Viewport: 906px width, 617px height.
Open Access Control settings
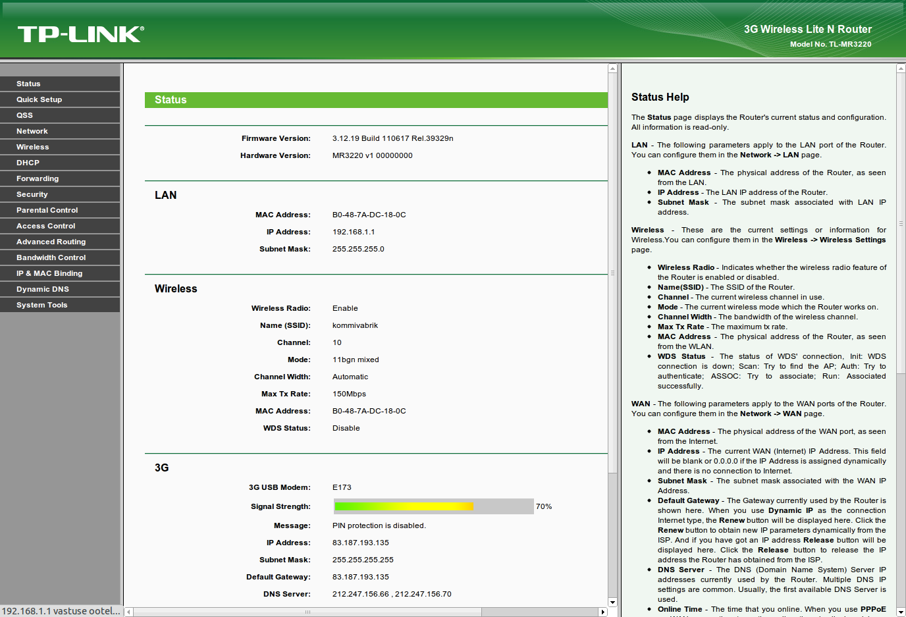pos(60,226)
